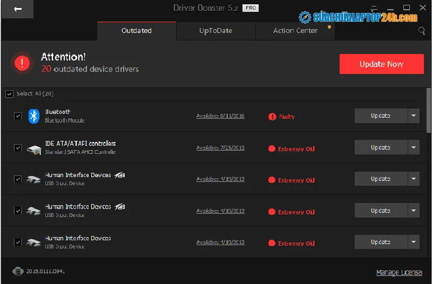
Task: Uncheck the IDE ATA/ATAPI controllers checkbox
Action: pyautogui.click(x=18, y=147)
